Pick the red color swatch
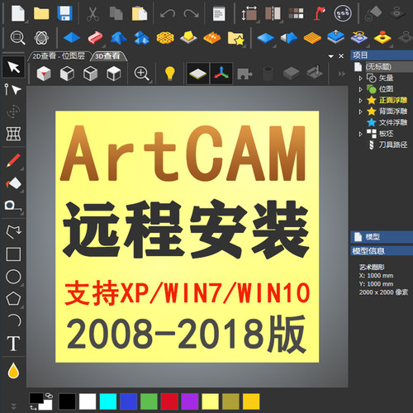413x413 pixels. pyautogui.click(x=169, y=401)
